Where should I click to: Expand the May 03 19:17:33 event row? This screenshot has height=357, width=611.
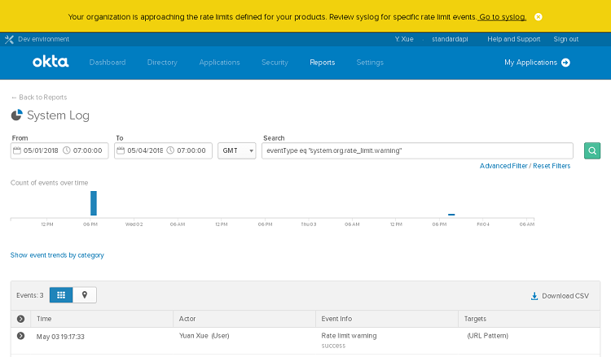(20, 336)
